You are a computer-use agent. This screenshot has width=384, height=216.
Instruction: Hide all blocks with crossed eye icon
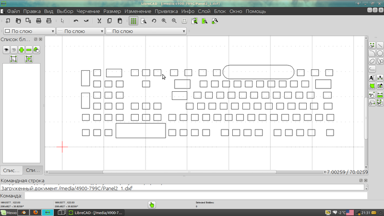tap(14, 49)
